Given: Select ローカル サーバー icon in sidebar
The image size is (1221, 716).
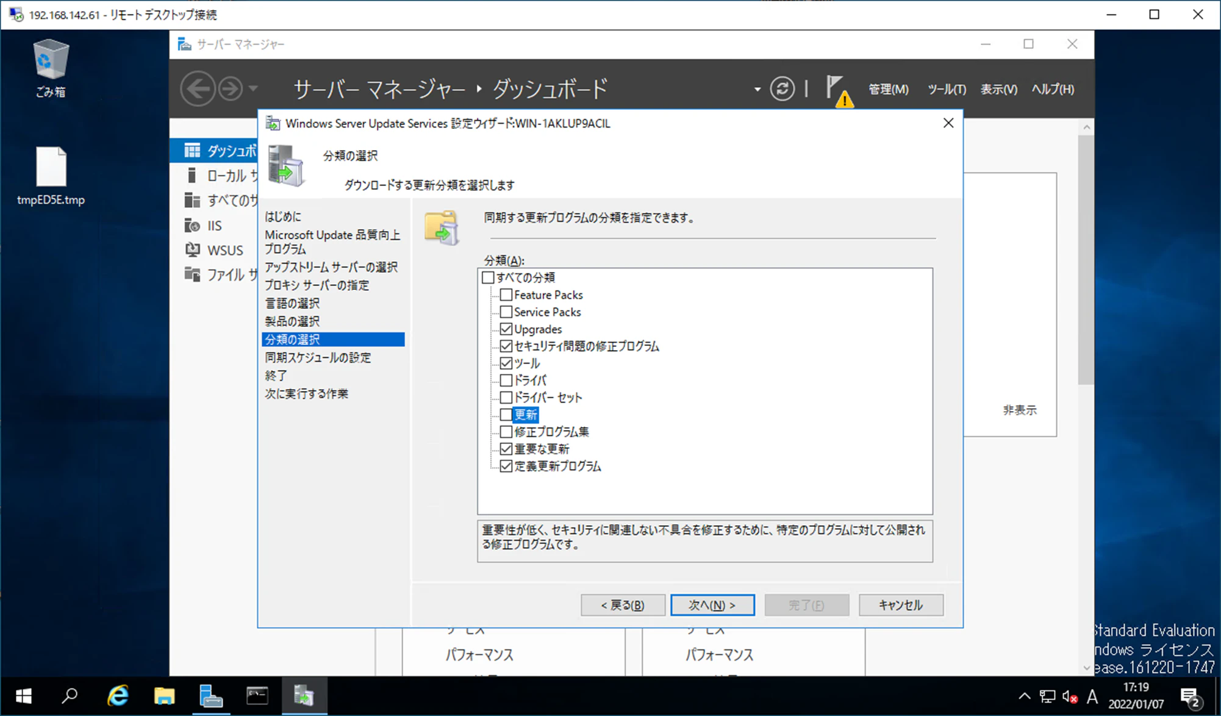Looking at the screenshot, I should [x=192, y=176].
